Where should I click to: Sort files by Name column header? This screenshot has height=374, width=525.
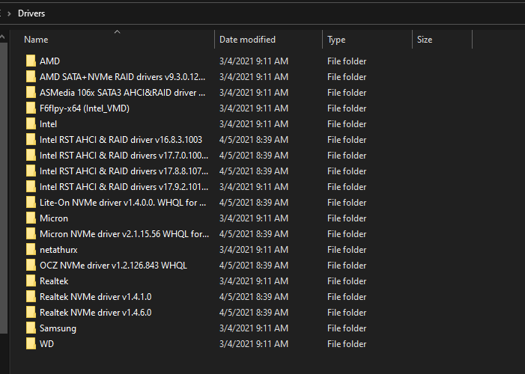pos(36,40)
